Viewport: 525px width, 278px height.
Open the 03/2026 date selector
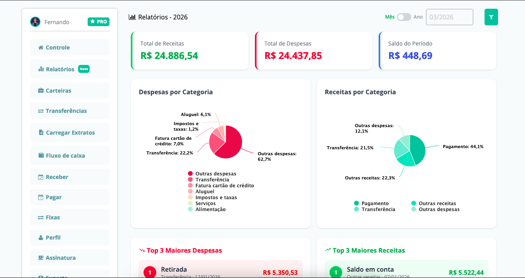pyautogui.click(x=449, y=17)
